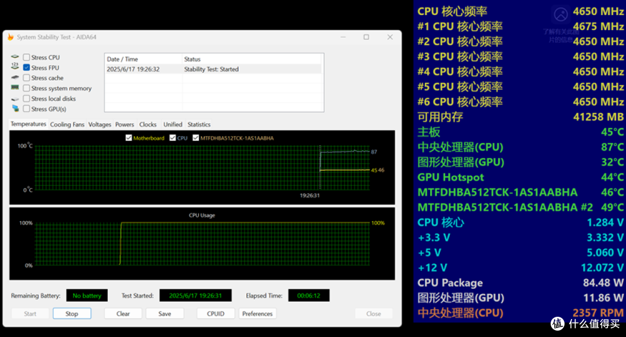Open the Unified tab
Image resolution: width=626 pixels, height=337 pixels.
173,124
